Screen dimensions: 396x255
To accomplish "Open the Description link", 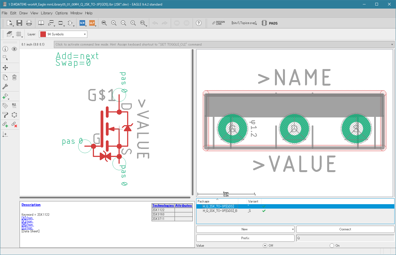I will [31, 205].
